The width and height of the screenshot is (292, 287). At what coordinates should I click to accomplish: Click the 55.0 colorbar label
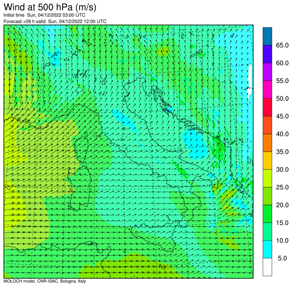click(282, 81)
